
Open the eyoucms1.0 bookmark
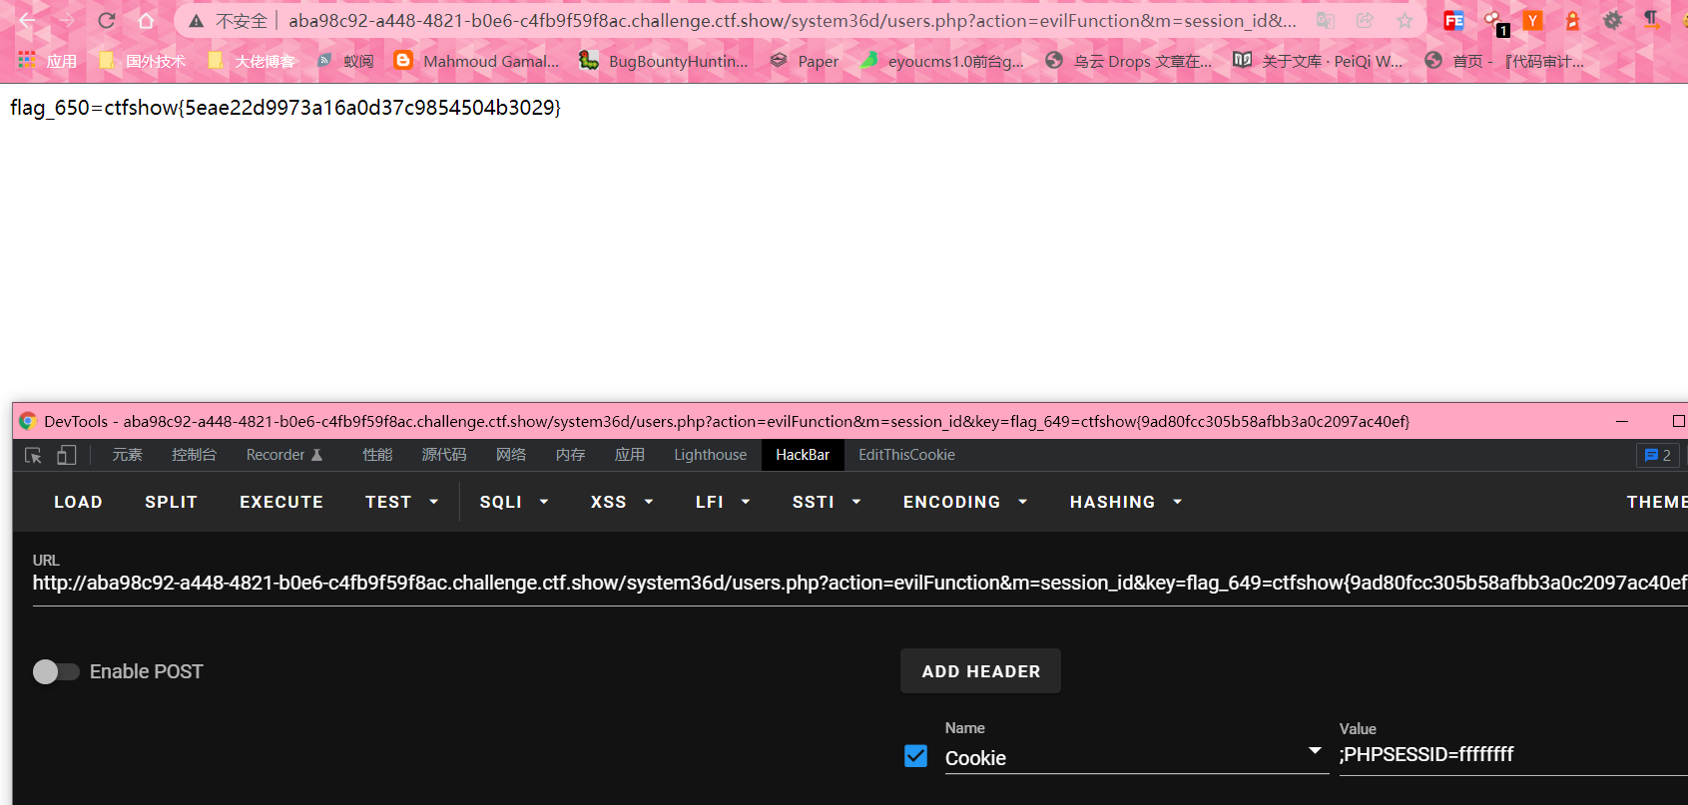(x=942, y=61)
